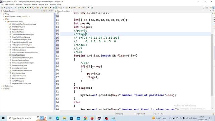Click the Link with Editor icon in Package Explorer
The height and width of the screenshot is (121, 215).
(44, 11)
